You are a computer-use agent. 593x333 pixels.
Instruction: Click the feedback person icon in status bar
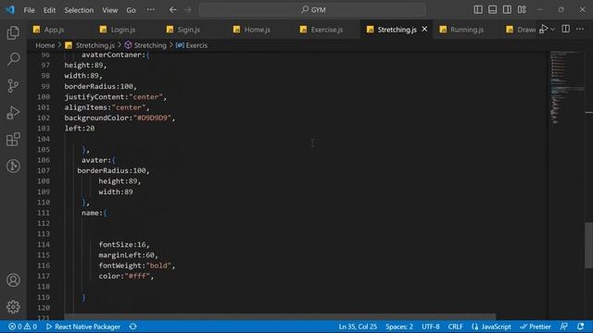coord(564,327)
